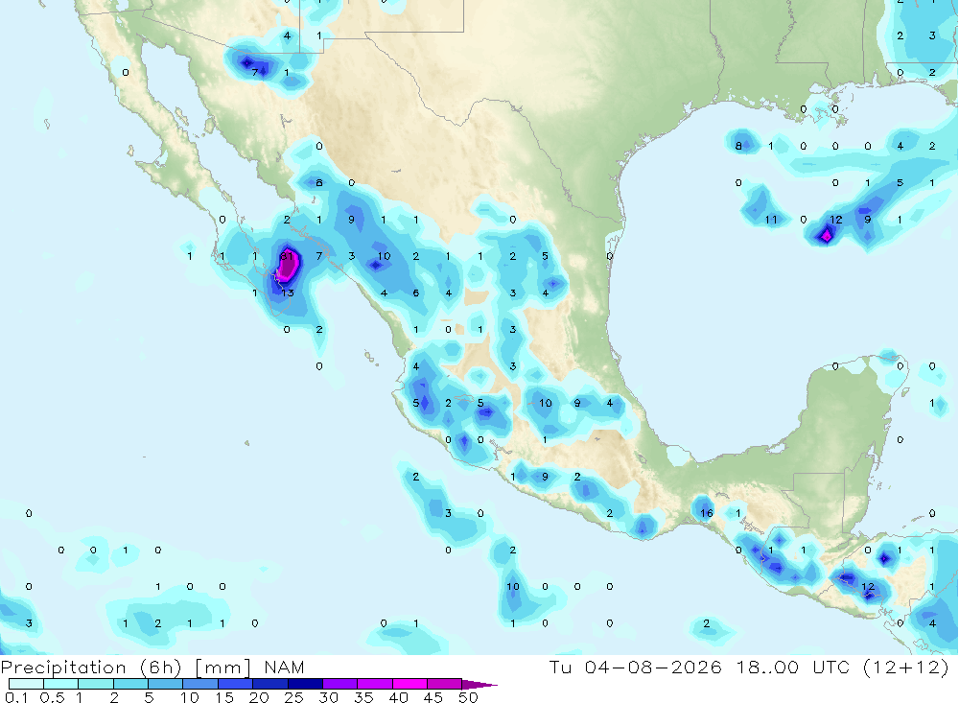Viewport: 959px width, 703px height.
Task: Click the legend tick label "50"
Action: 468,697
